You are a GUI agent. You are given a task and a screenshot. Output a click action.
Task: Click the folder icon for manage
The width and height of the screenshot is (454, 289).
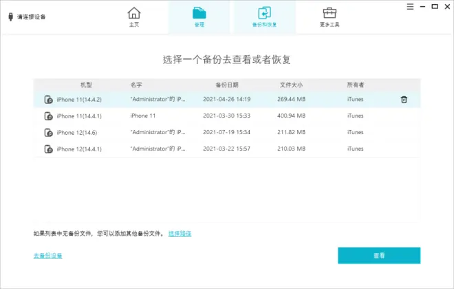coord(199,13)
